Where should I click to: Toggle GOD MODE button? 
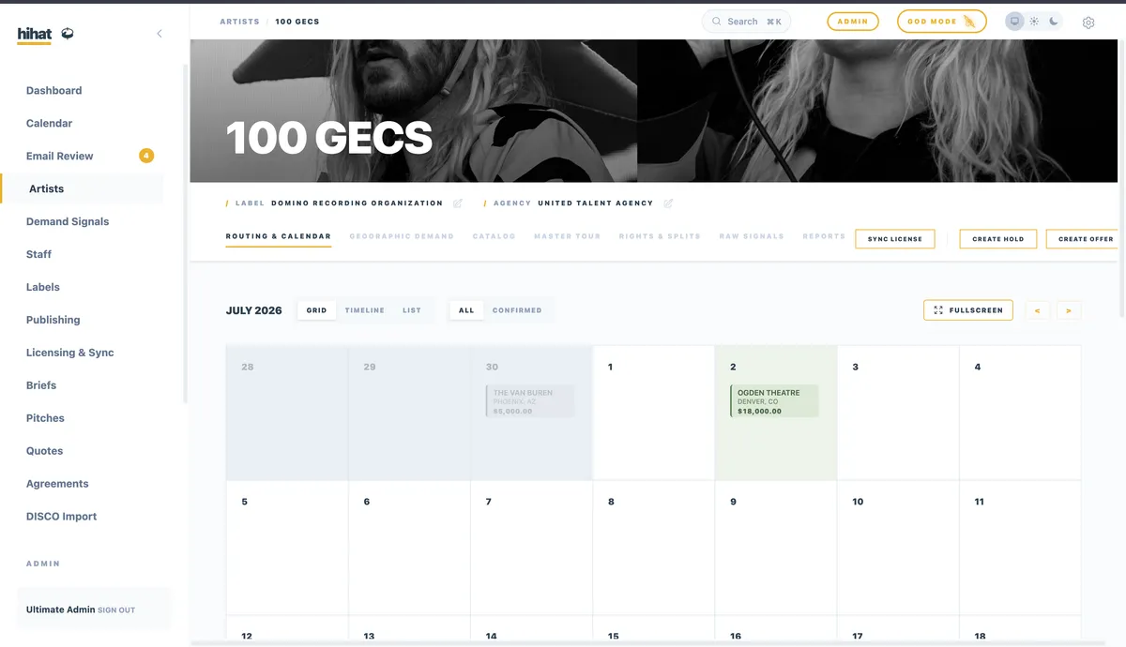941,22
